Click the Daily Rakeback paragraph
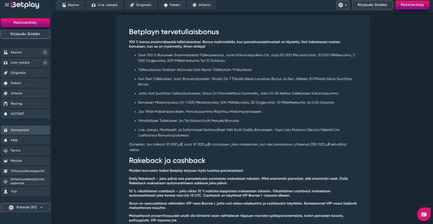This screenshot has height=224, width=433. tap(238, 181)
